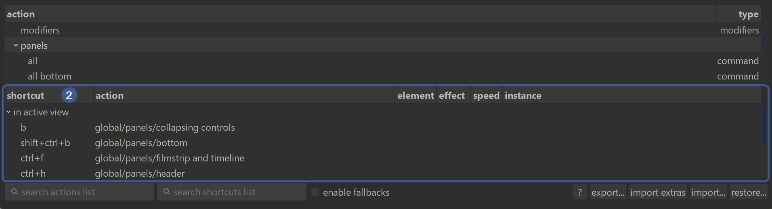Click the restore... button

pos(749,192)
